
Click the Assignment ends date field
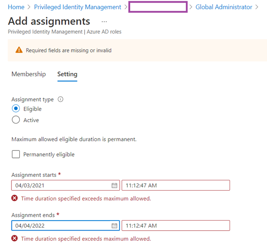(66, 225)
